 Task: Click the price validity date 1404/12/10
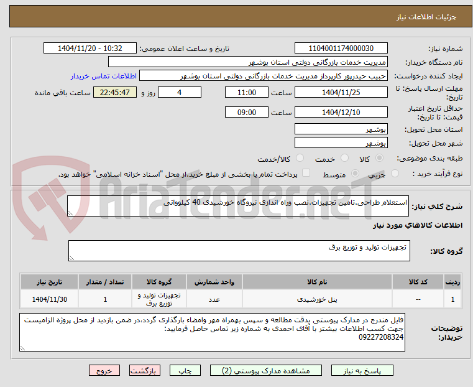coord(341,112)
